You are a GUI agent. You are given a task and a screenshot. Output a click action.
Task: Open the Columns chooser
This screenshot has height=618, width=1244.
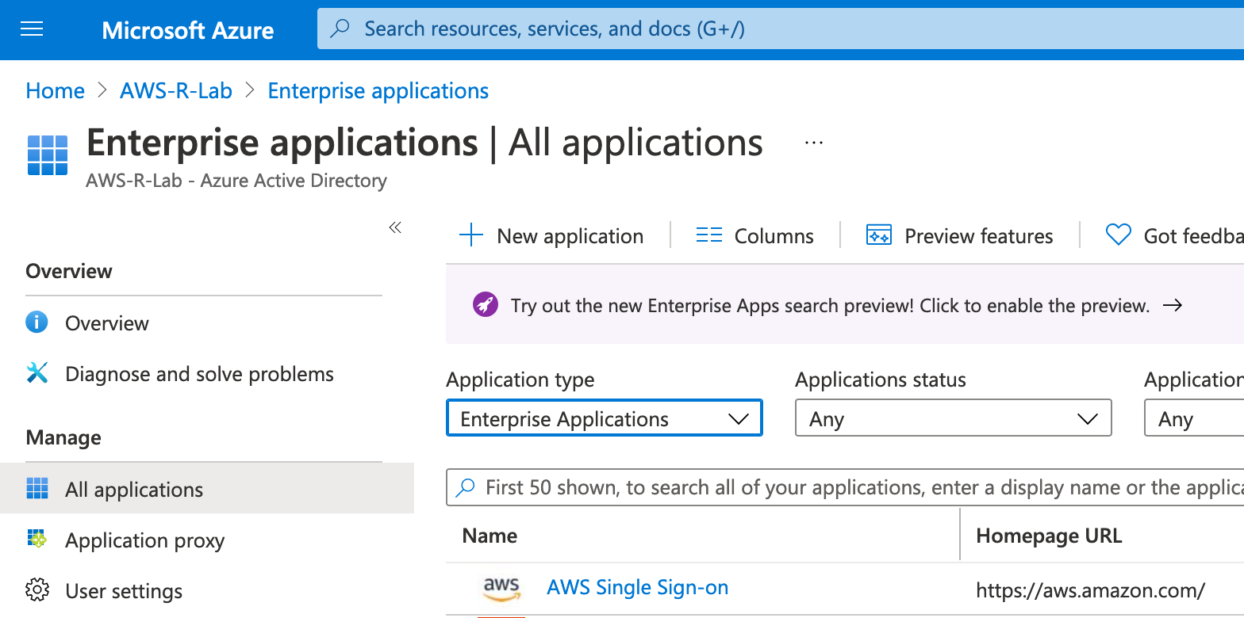pyautogui.click(x=754, y=236)
